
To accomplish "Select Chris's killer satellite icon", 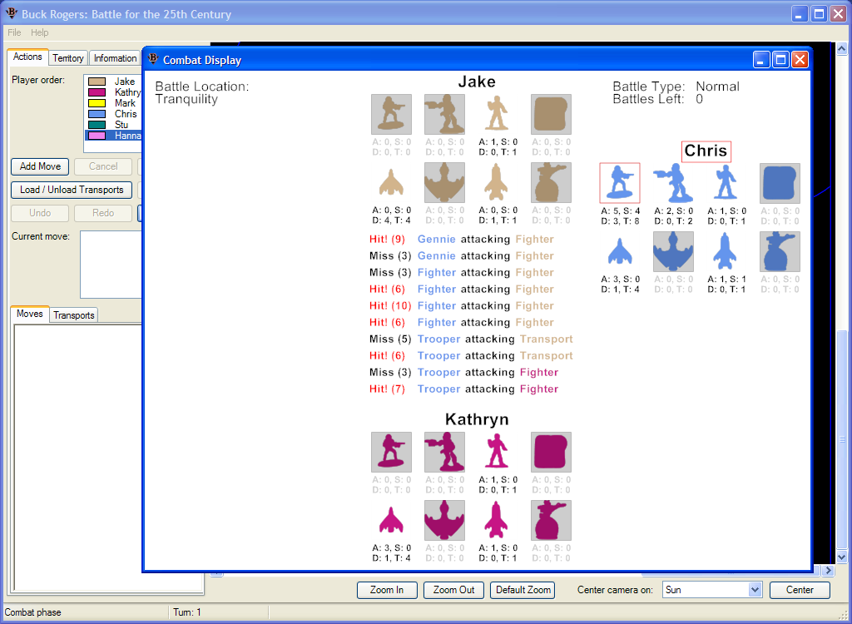I will [780, 251].
